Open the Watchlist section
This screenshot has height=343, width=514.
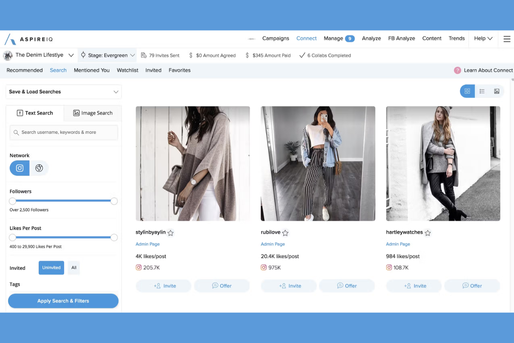click(127, 70)
